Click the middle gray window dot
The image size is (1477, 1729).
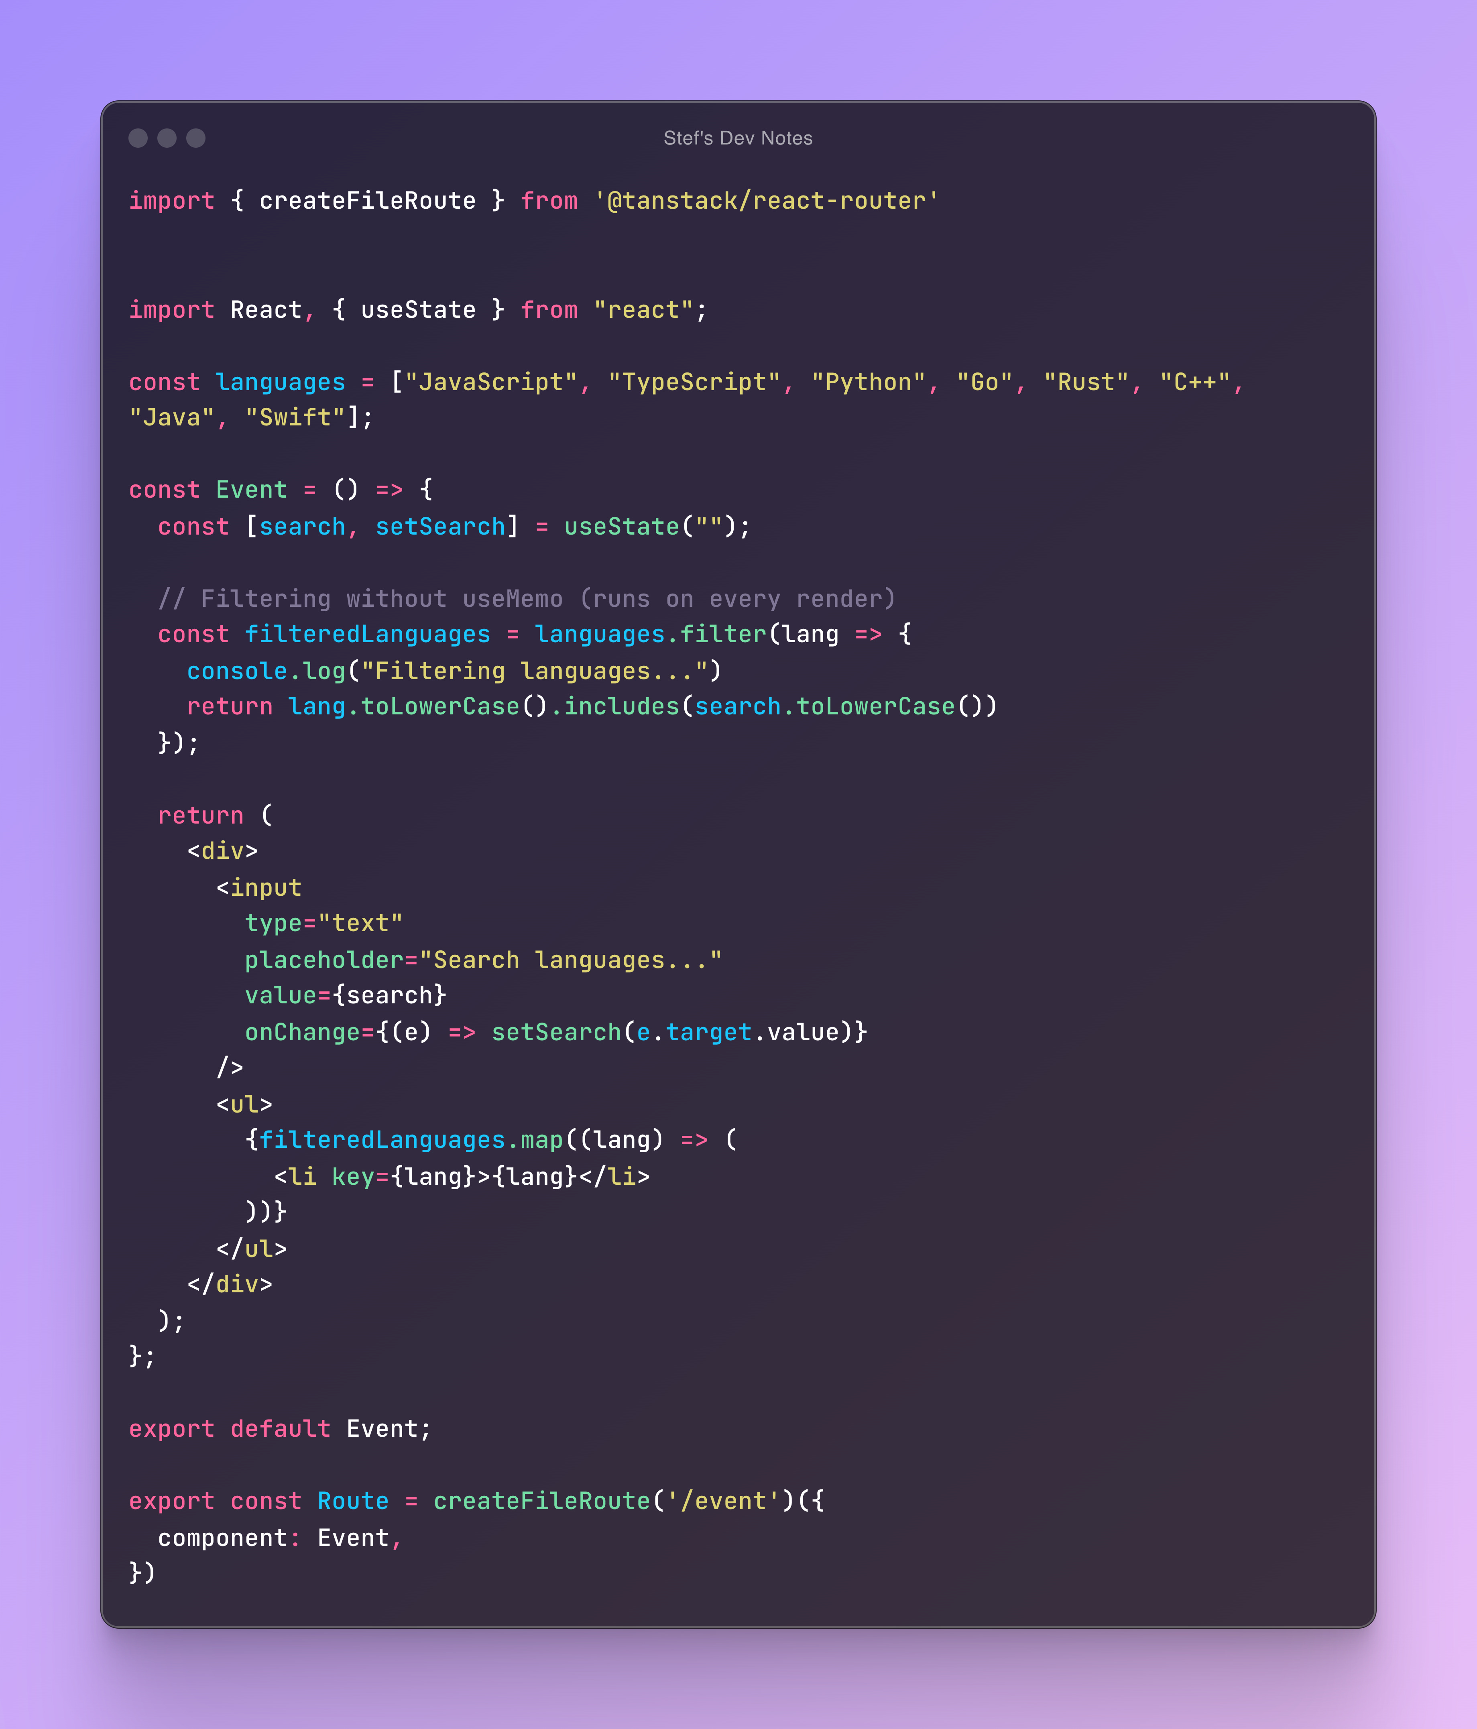(x=167, y=138)
